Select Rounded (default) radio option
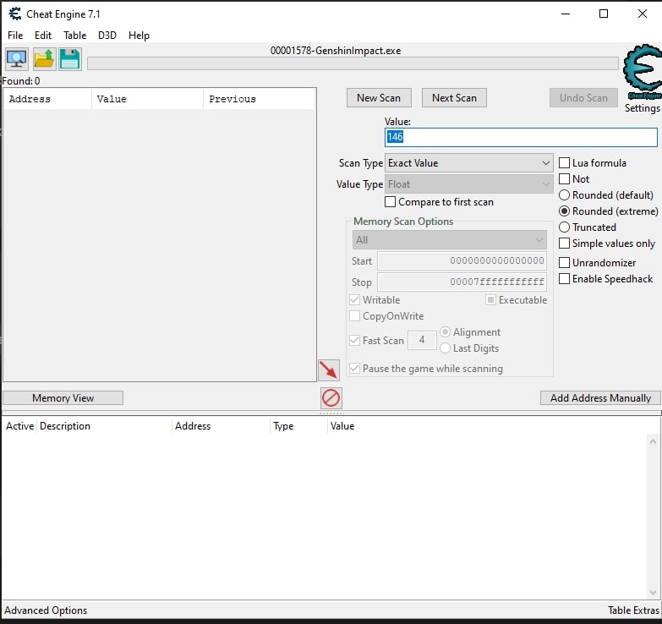662x624 pixels. point(565,195)
